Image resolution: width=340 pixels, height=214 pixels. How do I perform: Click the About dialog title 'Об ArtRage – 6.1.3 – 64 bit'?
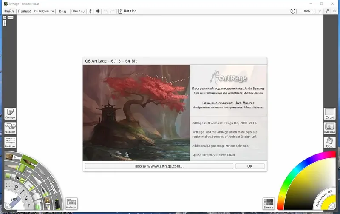click(111, 61)
